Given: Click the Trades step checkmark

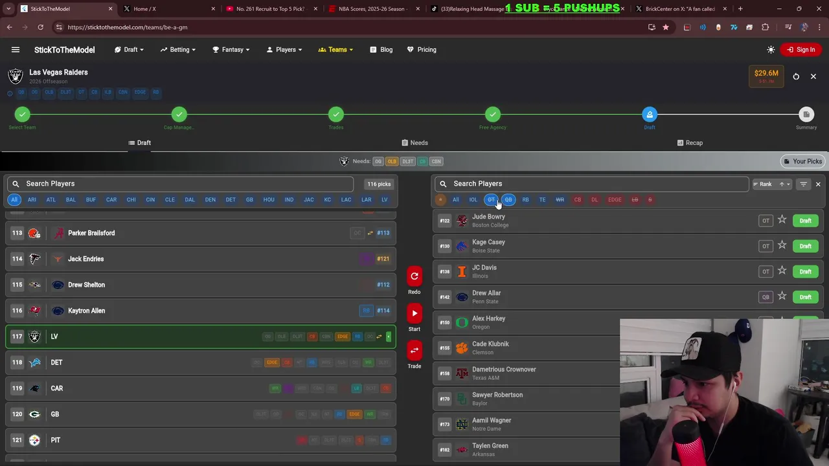Looking at the screenshot, I should [336, 115].
